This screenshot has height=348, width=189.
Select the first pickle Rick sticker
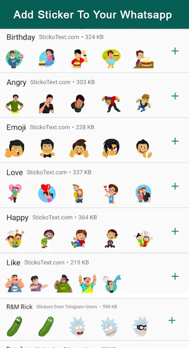pyautogui.click(x=14, y=326)
